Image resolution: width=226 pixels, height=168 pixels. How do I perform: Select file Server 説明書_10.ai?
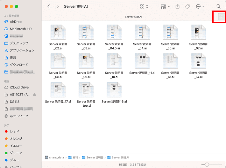click(x=114, y=66)
